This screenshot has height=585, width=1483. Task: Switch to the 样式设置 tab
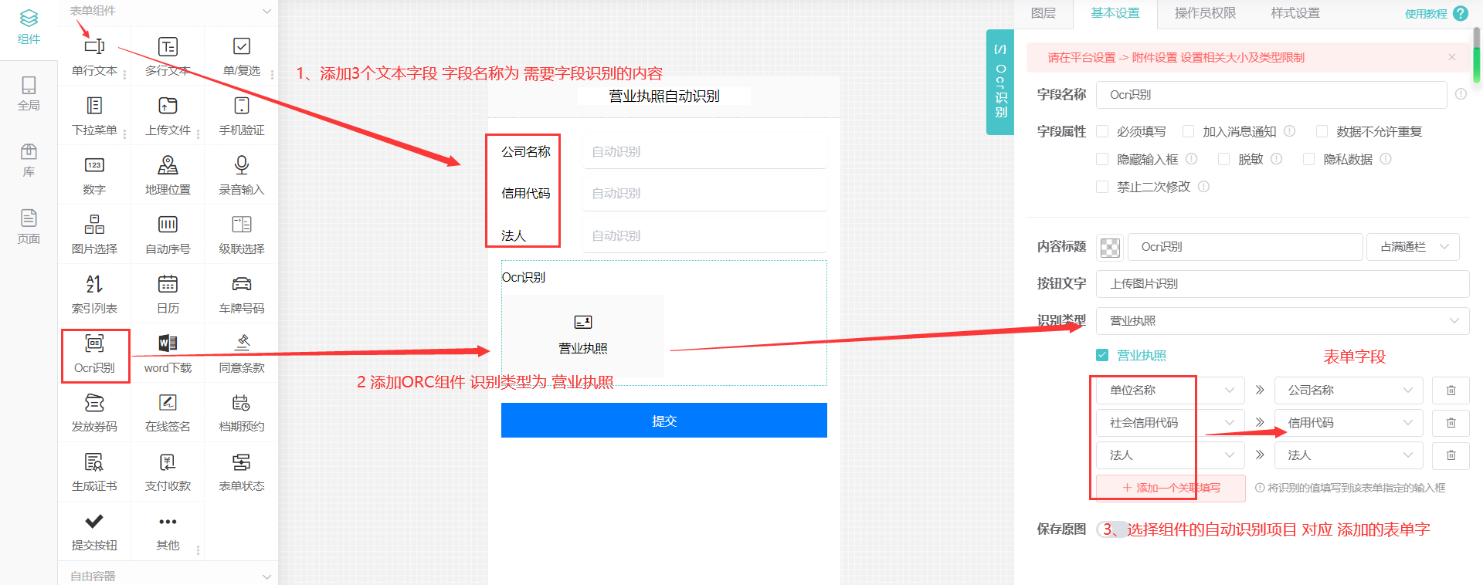tap(1295, 13)
